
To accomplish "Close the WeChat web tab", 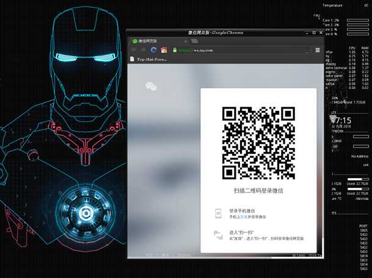I will [186, 41].
